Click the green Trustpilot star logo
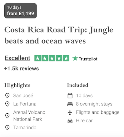This screenshot has height=137, width=124. tap(75, 58)
